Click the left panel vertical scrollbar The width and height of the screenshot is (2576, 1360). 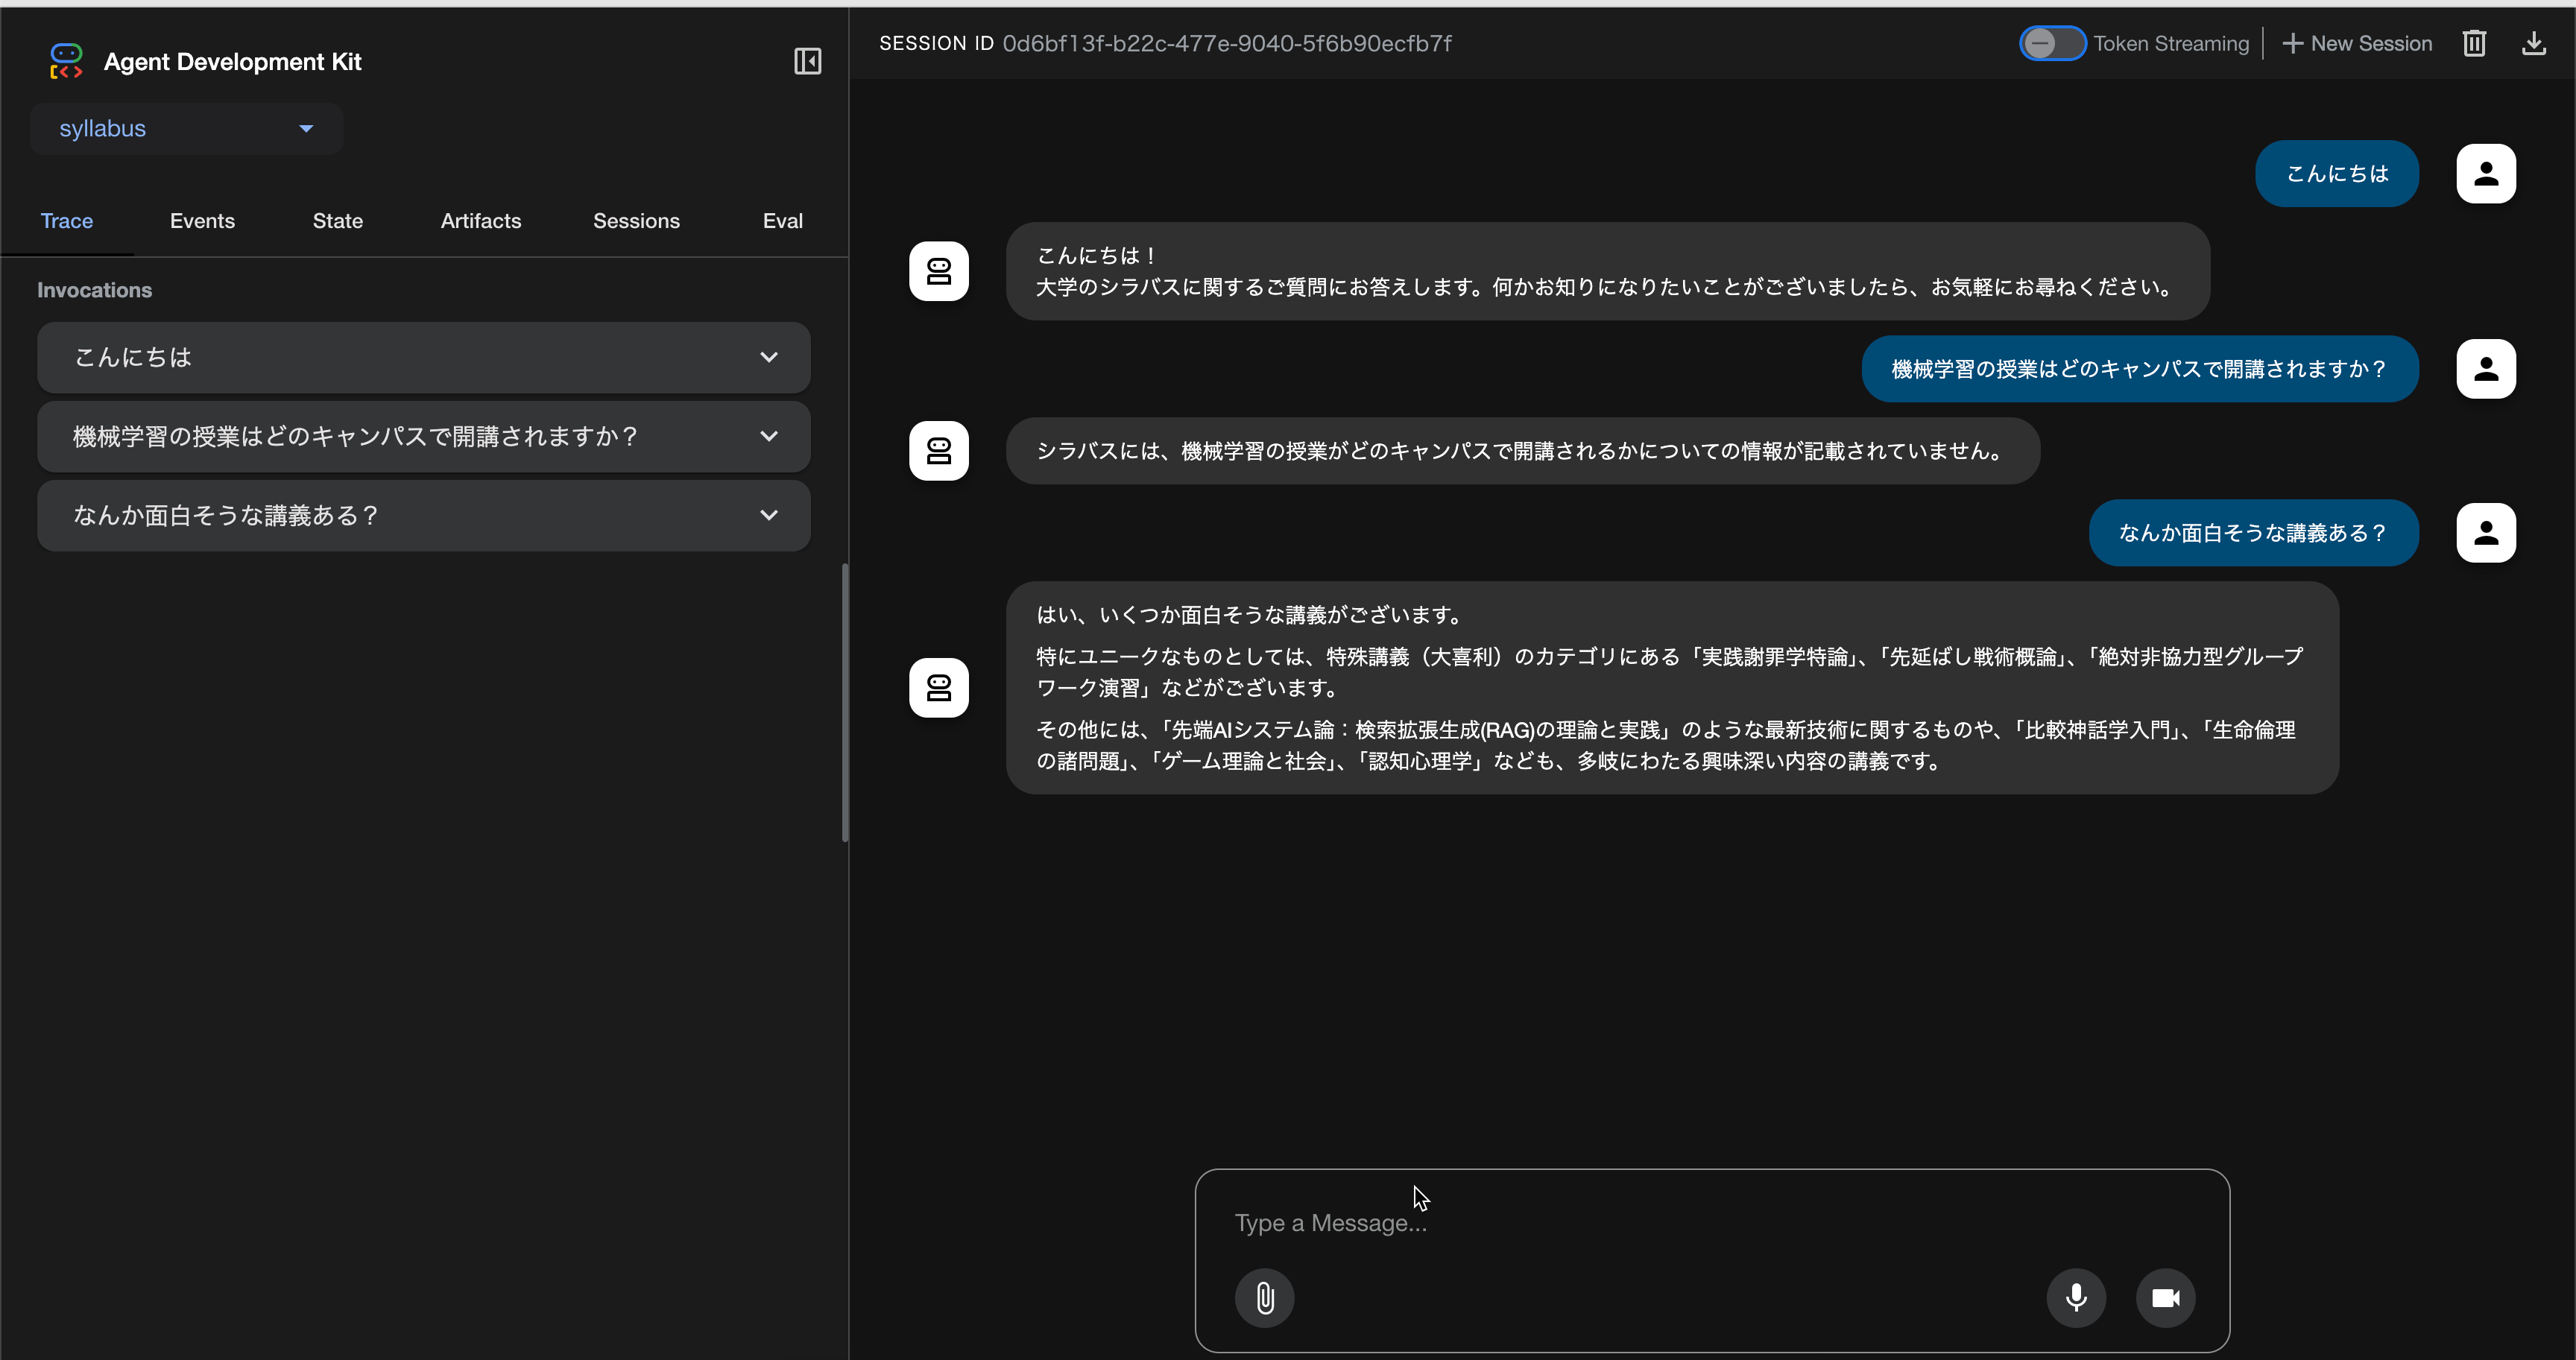pyautogui.click(x=845, y=702)
